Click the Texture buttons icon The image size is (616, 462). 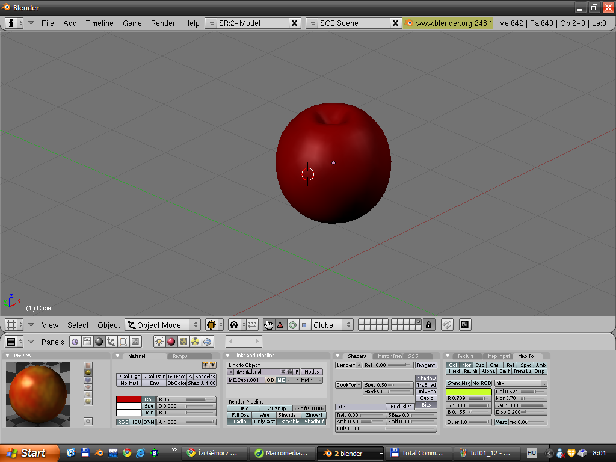183,342
